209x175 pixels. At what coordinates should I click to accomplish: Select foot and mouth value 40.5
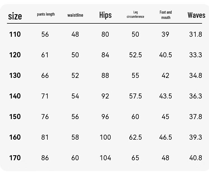click(166, 55)
